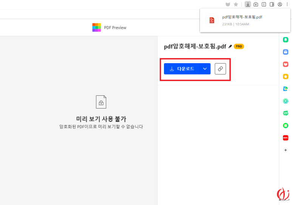Click the locked document preview icon
This screenshot has width=292, height=205.
101,102
